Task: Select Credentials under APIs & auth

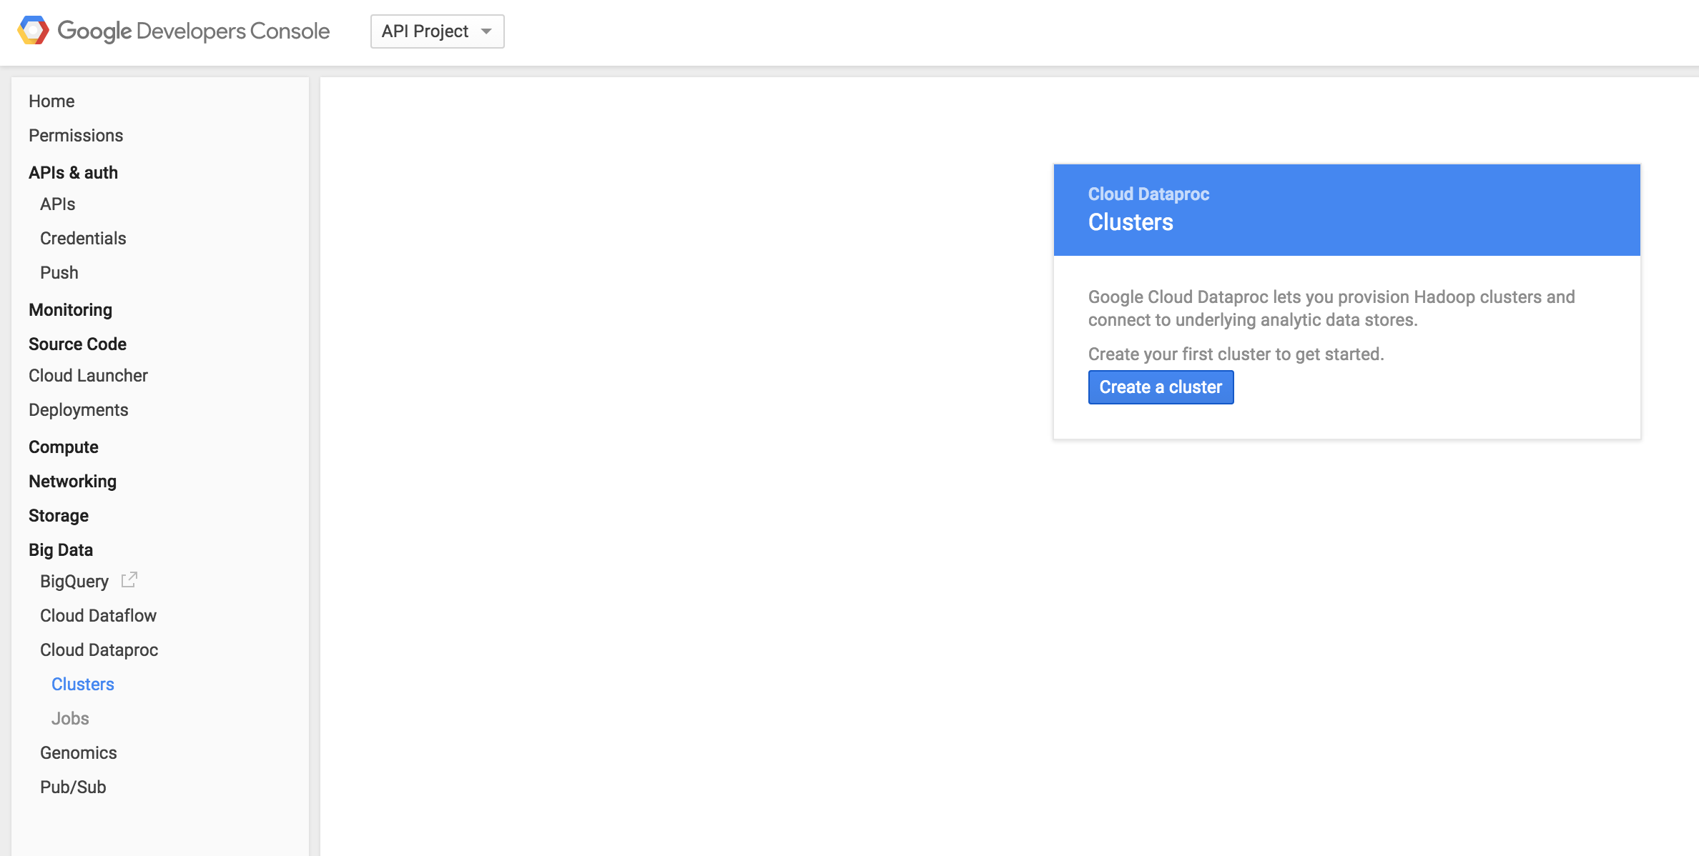Action: 83,239
